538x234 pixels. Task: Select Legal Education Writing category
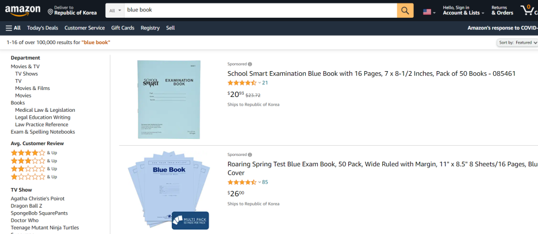[43, 117]
